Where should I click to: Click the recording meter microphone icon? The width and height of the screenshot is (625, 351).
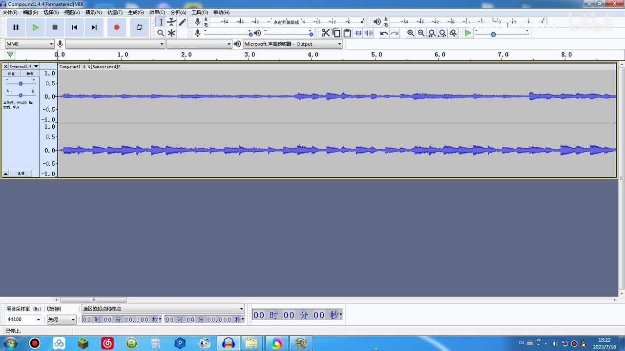197,22
